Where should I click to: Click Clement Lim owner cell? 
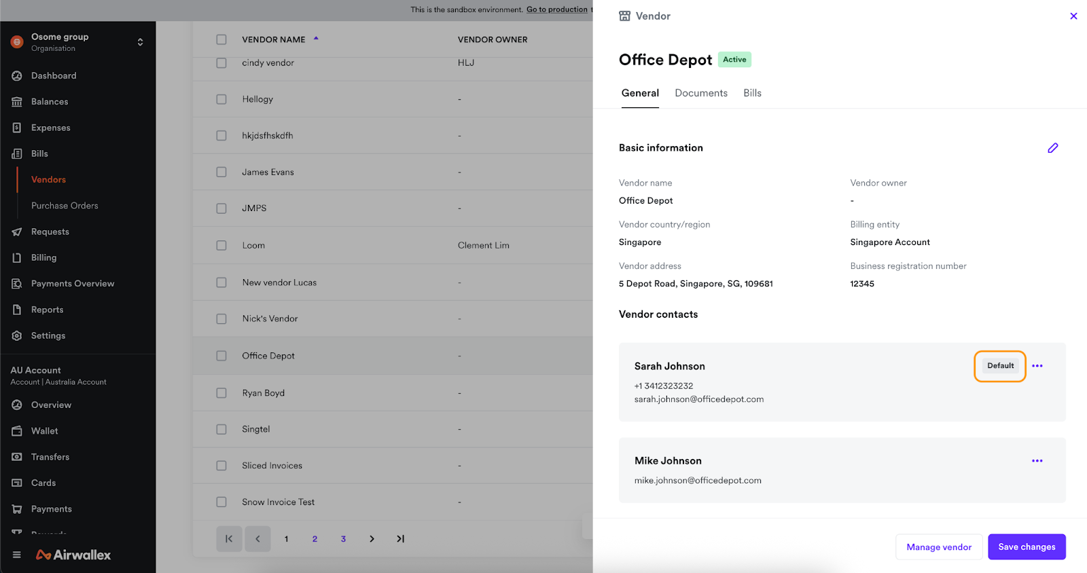click(x=483, y=246)
